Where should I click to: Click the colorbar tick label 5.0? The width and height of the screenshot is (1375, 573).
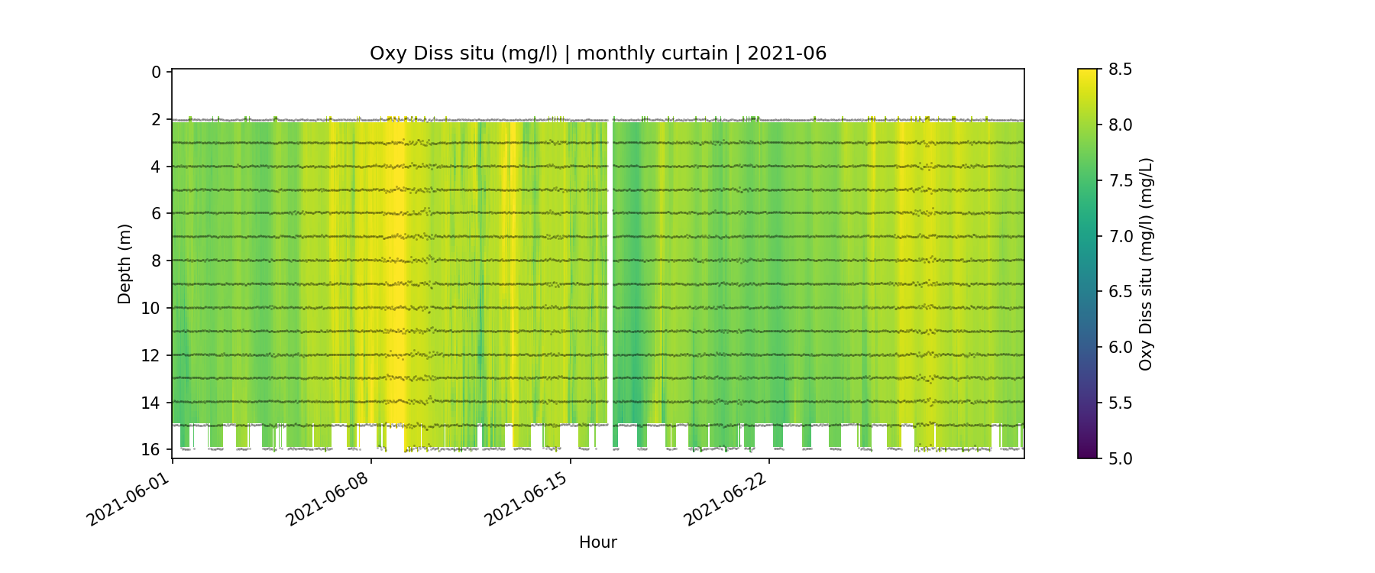point(1120,458)
